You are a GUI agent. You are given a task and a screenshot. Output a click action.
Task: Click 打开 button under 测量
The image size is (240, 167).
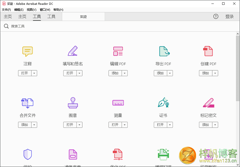coord(115,125)
